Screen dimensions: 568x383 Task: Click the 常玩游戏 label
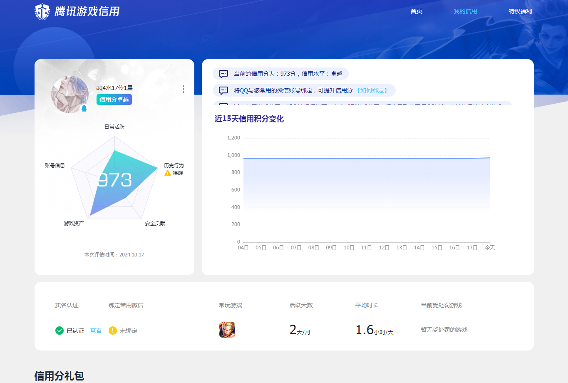click(x=231, y=305)
